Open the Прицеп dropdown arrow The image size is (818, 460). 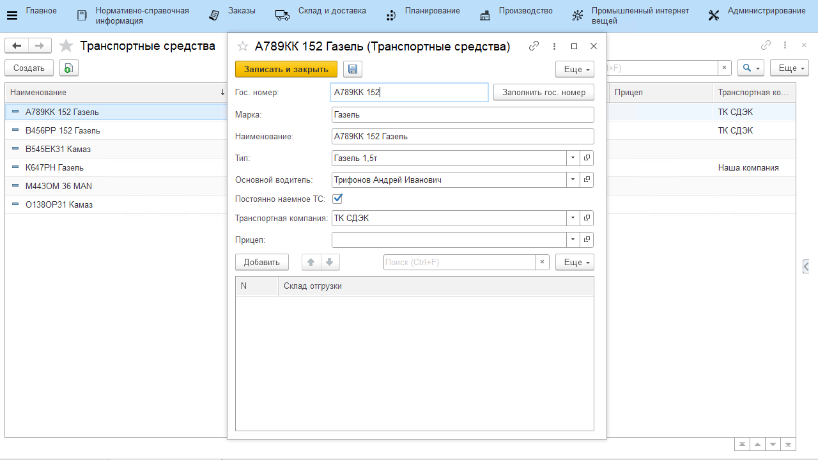coord(573,240)
